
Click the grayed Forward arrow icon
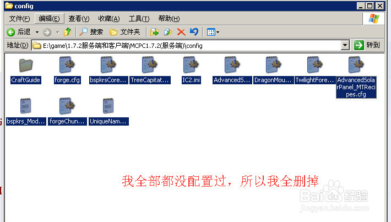(x=47, y=32)
